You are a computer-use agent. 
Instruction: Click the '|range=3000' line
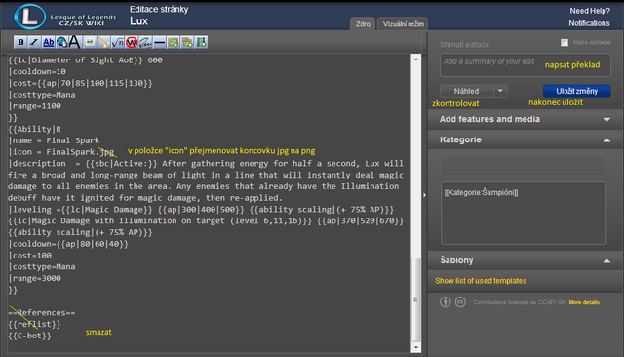pyautogui.click(x=35, y=278)
